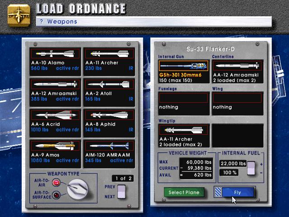
Task: Click 'AIM-120 AMRAAM' weapon name text
Action: coord(107,155)
